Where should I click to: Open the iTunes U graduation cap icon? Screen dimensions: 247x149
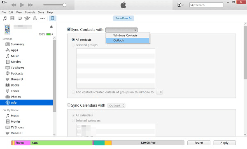pos(27,18)
